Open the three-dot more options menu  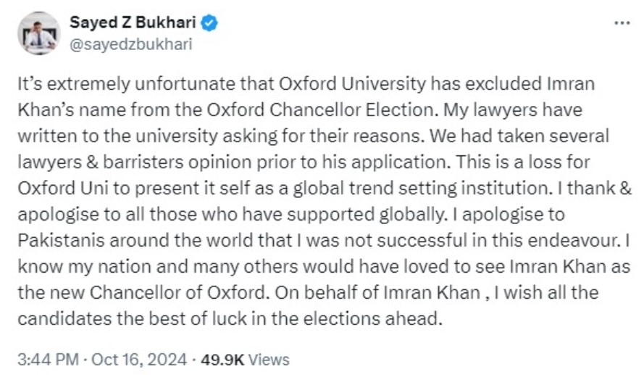(x=622, y=22)
